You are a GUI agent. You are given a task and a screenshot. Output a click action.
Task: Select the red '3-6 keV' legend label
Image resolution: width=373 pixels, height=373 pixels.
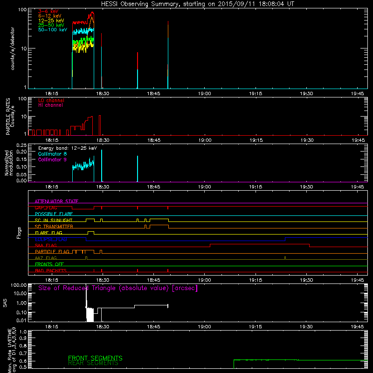[48, 11]
